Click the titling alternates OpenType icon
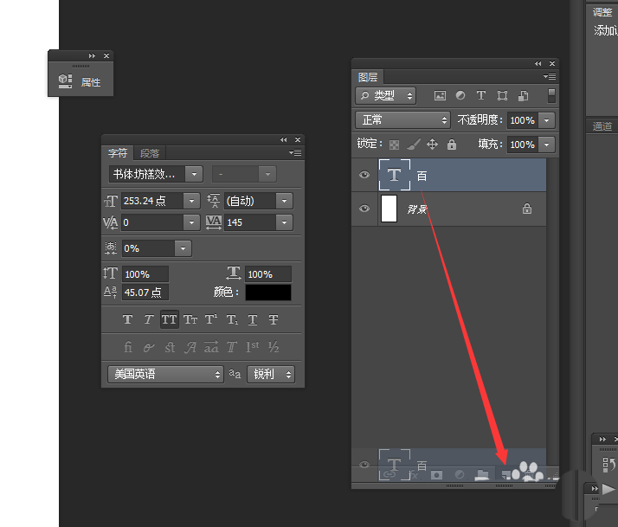 point(232,347)
